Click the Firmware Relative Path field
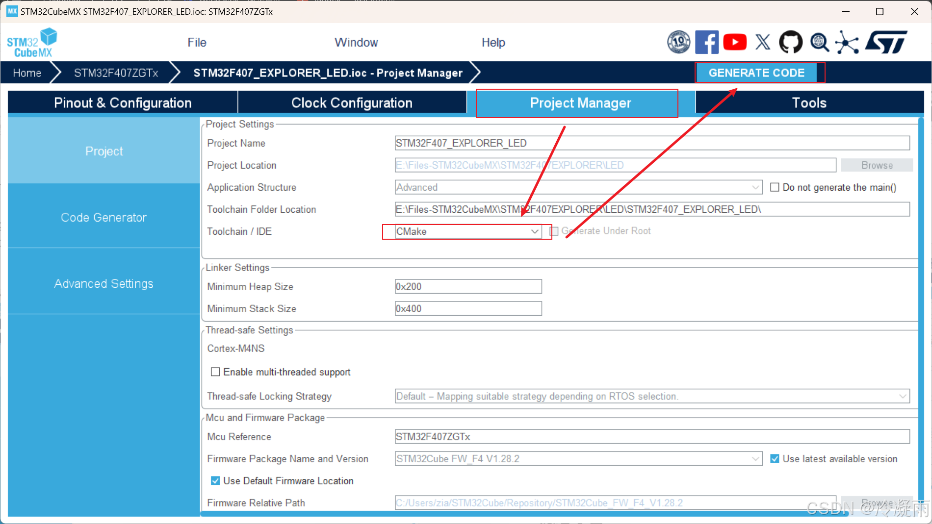Screen dimensions: 932x524 [x=616, y=502]
